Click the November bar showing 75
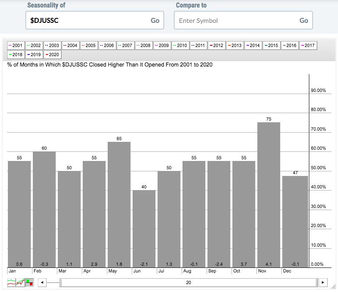 point(269,195)
